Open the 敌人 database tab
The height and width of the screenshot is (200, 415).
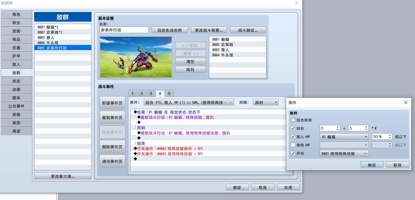click(16, 64)
